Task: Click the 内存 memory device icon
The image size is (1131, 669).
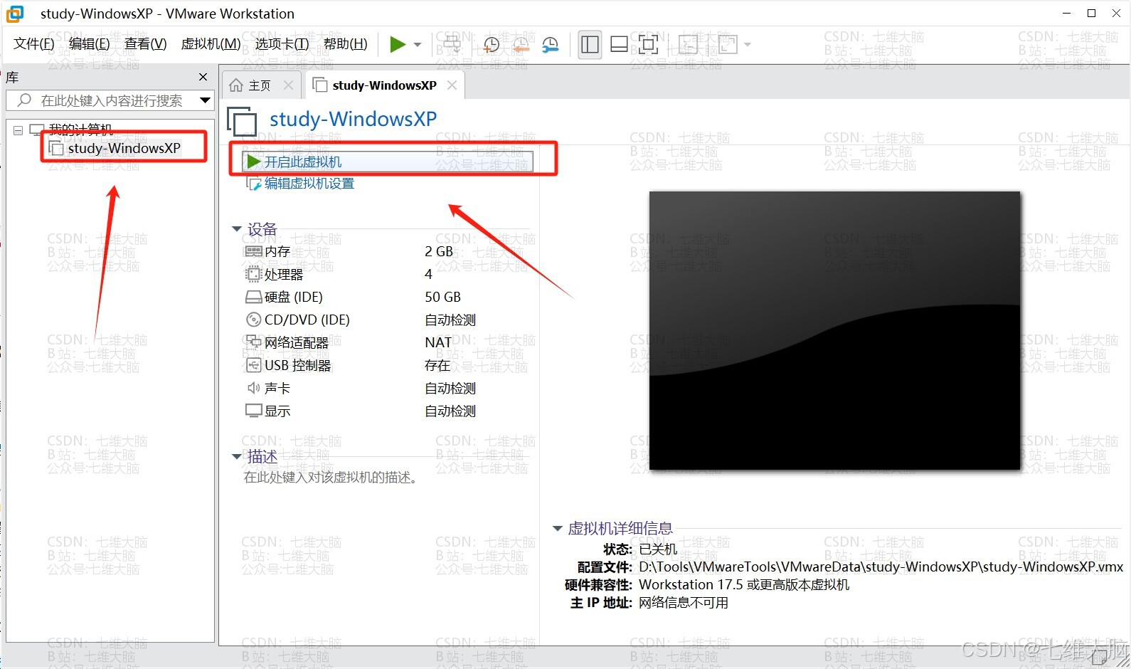Action: [x=253, y=251]
